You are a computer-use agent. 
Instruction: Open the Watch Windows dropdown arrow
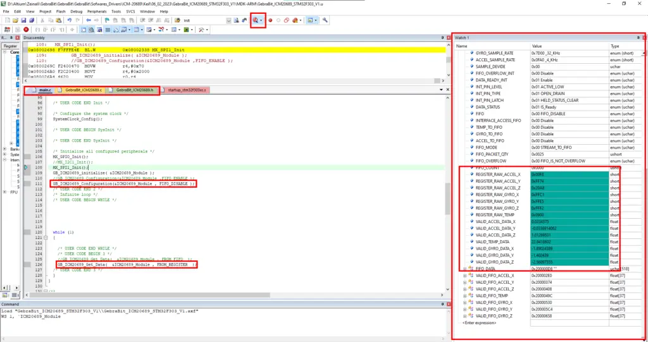tap(129, 30)
